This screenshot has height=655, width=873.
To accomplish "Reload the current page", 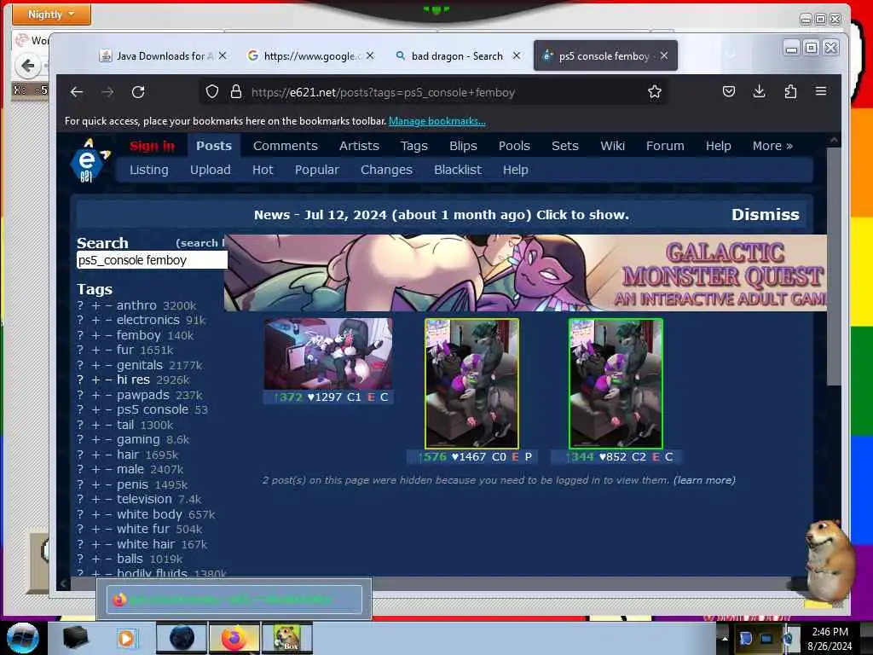I will tap(138, 92).
